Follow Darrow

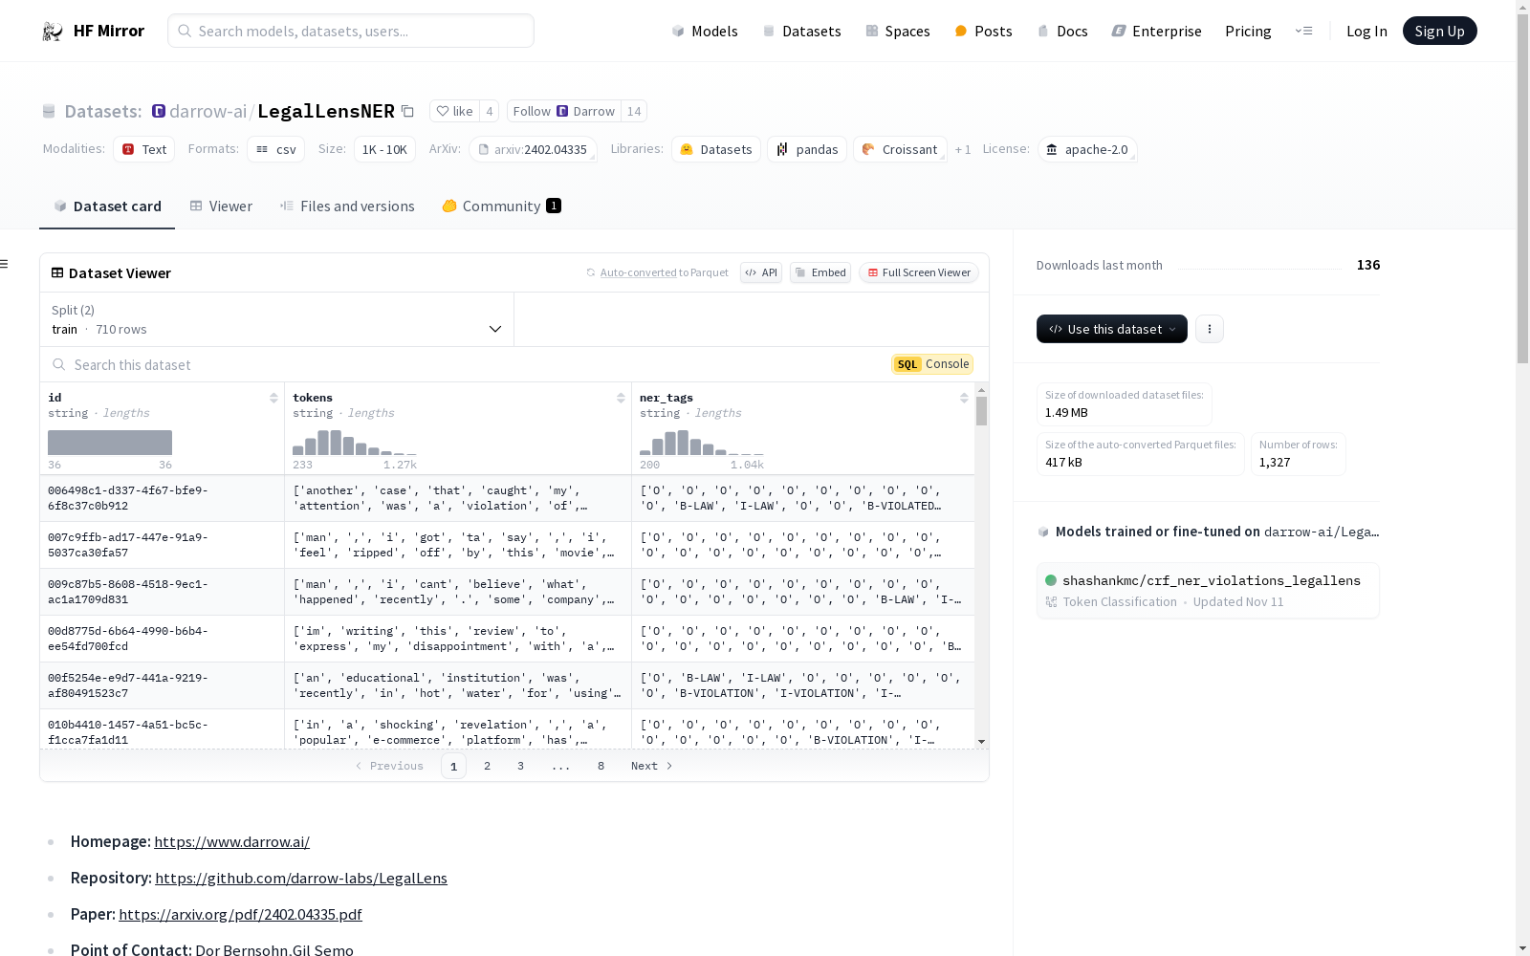[x=563, y=111]
